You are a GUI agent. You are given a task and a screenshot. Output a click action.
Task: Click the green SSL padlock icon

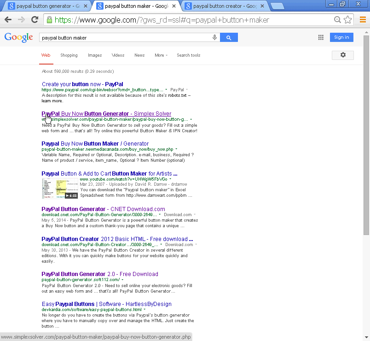[x=49, y=20]
